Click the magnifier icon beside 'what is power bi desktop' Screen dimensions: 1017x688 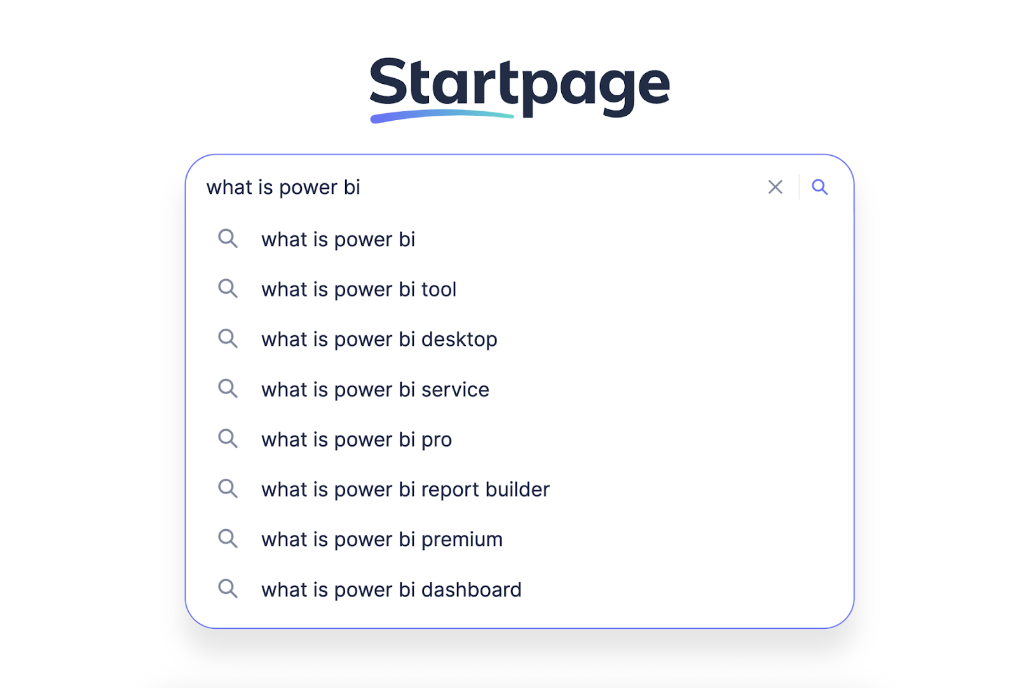228,339
